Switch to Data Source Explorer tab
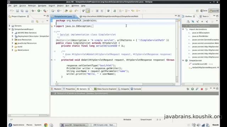 105,89
